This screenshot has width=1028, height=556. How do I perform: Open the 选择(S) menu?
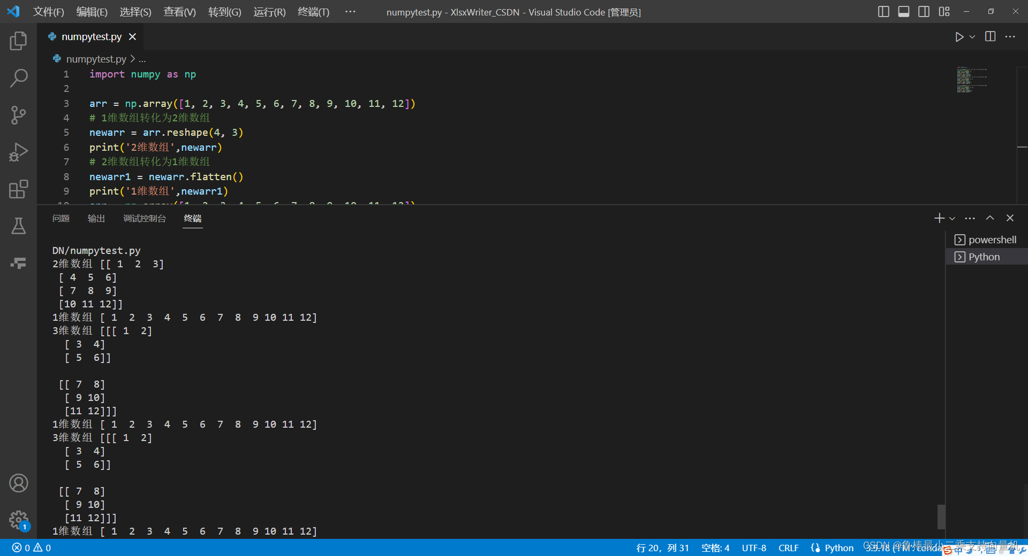coord(135,12)
